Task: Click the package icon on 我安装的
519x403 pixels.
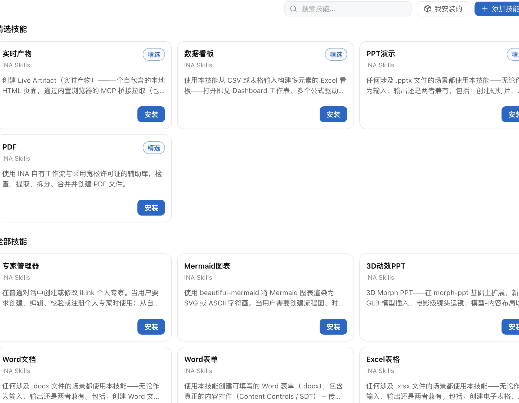Action: point(427,9)
